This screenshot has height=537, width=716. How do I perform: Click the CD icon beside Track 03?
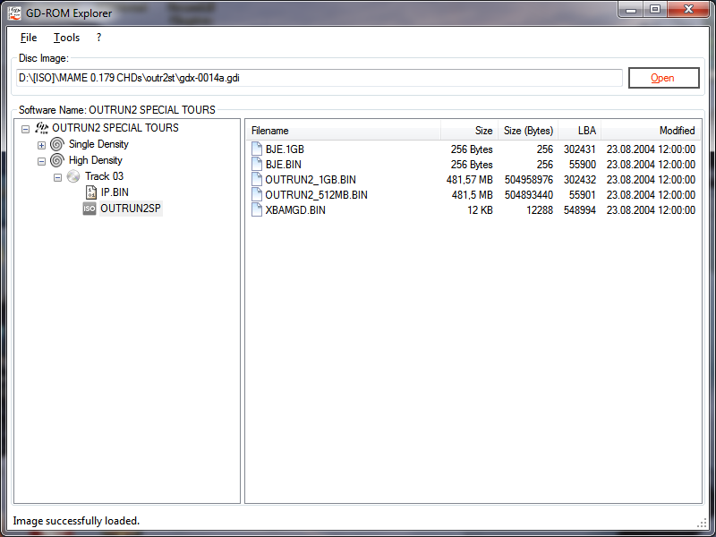click(x=73, y=176)
